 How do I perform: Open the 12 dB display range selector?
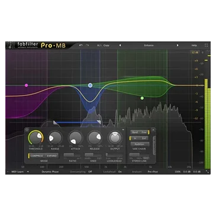(195, 53)
